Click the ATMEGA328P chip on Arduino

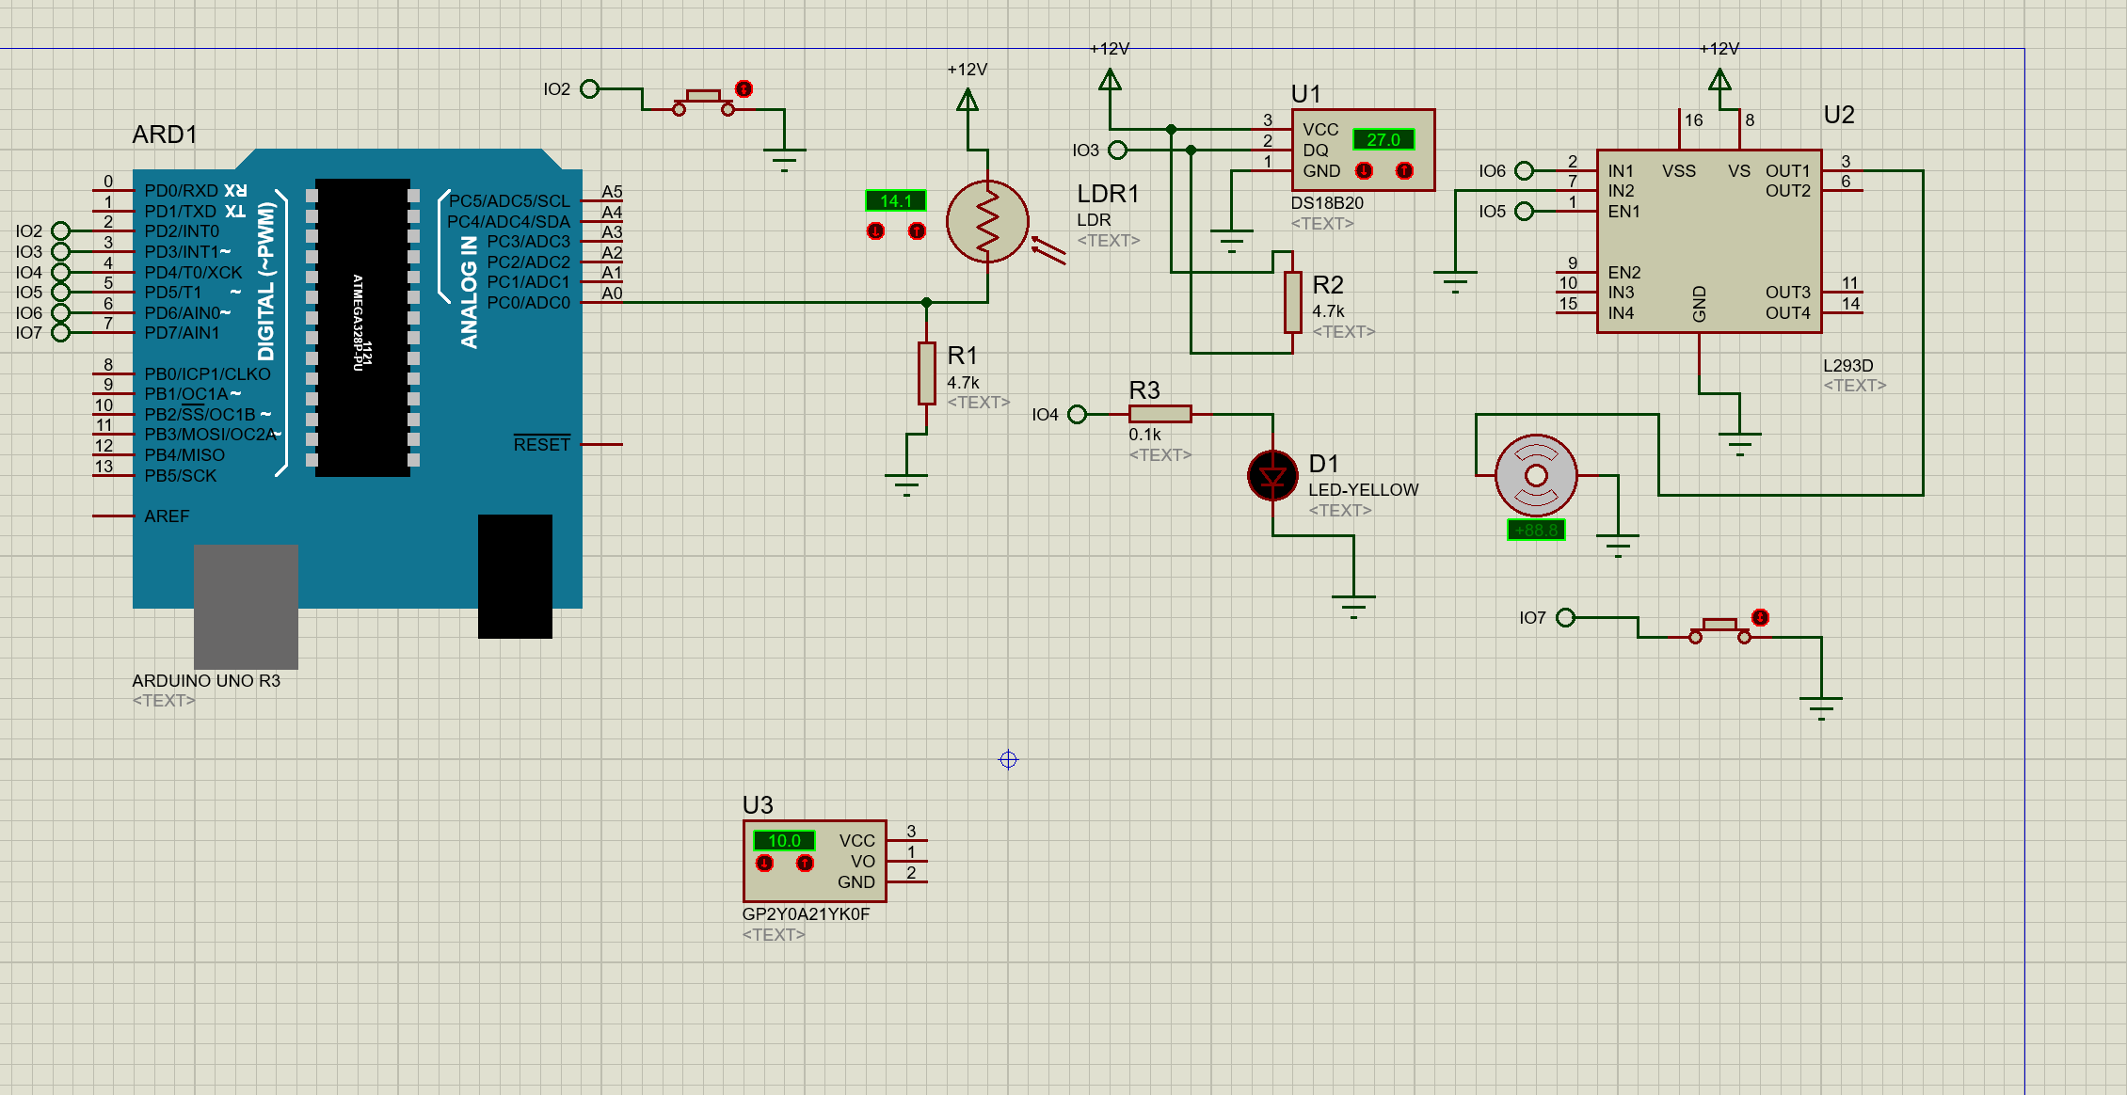point(362,327)
